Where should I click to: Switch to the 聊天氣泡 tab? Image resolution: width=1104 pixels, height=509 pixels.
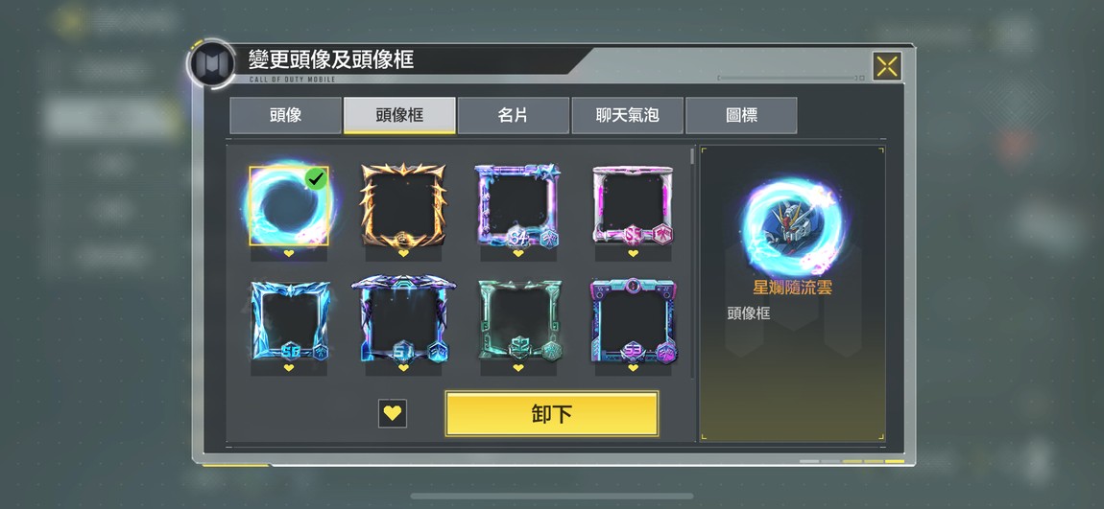(627, 115)
